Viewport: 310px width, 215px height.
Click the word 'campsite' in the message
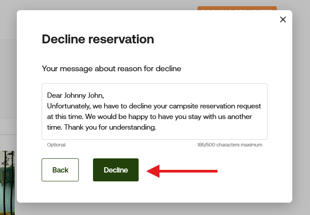click(183, 106)
